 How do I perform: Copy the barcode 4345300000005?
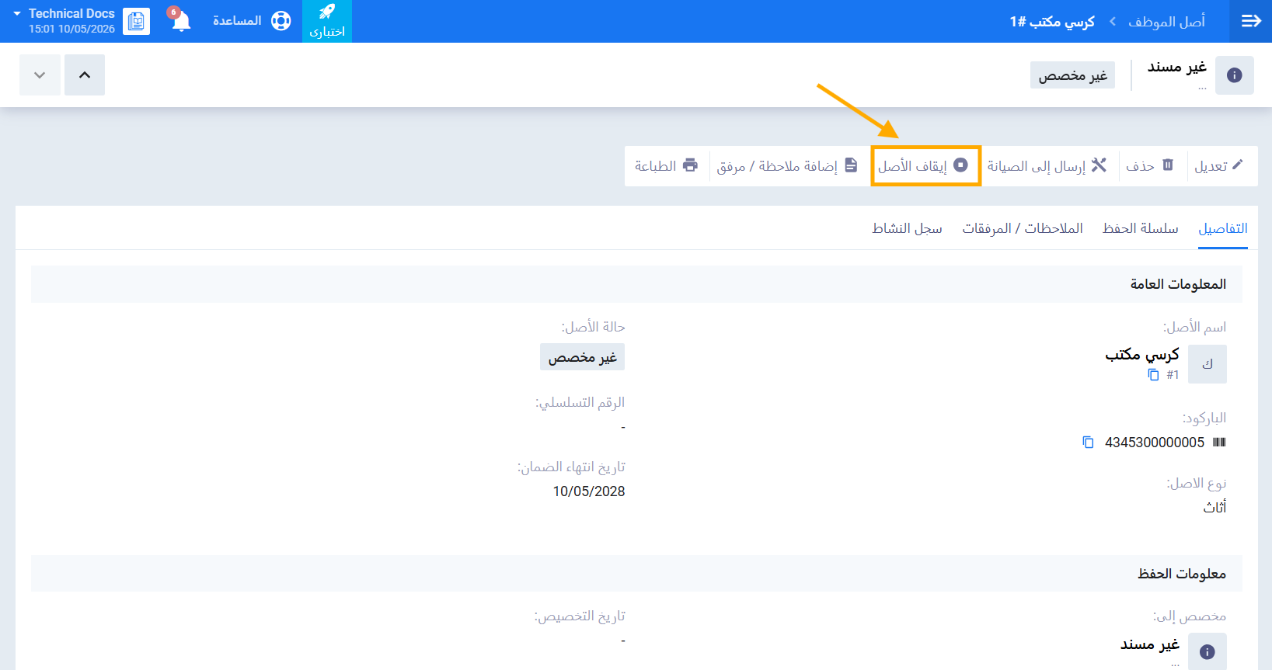[1088, 443]
